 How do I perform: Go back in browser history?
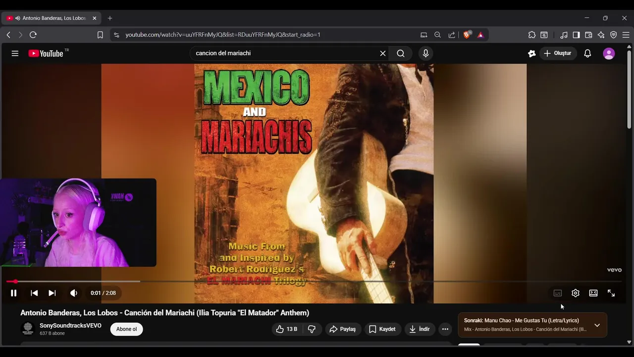click(x=8, y=35)
